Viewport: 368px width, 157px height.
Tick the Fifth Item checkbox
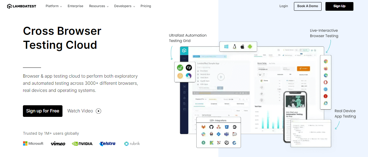[x=198, y=84]
